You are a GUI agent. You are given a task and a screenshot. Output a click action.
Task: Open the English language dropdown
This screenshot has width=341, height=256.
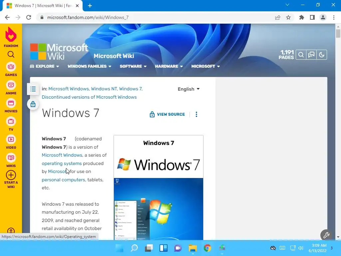point(188,89)
